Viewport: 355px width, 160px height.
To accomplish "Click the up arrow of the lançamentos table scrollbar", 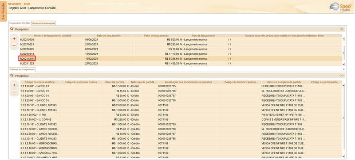I will coord(343,39).
